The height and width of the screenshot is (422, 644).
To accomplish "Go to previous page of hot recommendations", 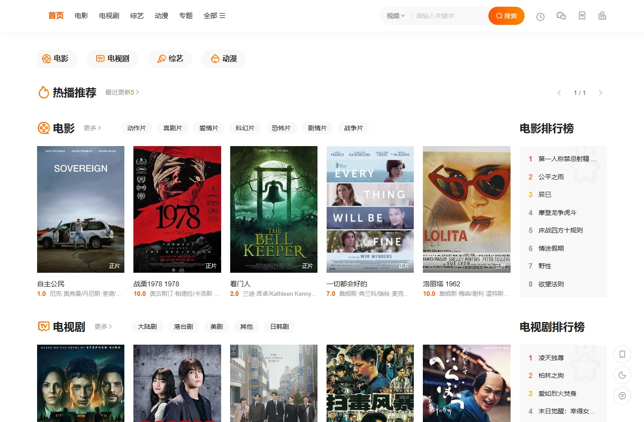I will pos(559,93).
